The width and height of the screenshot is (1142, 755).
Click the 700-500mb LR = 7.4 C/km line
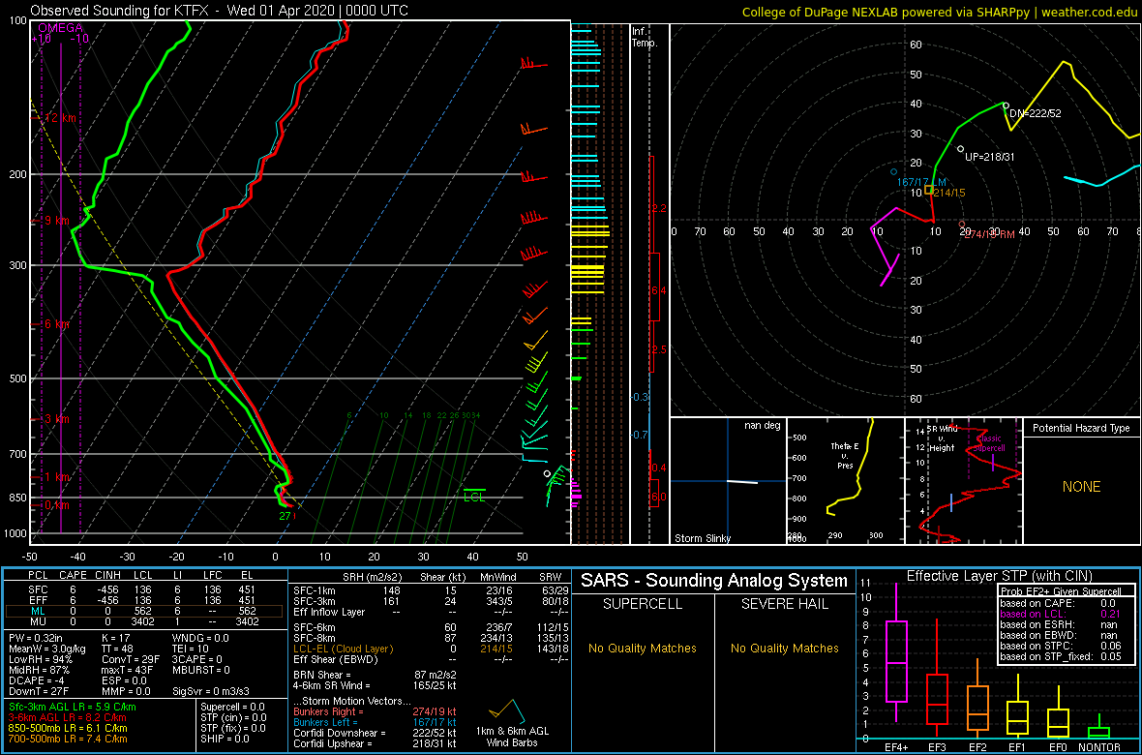[68, 740]
